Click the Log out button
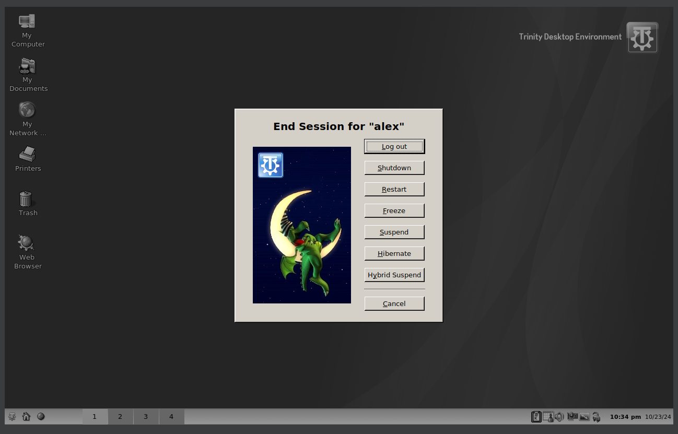678x434 pixels. (394, 147)
